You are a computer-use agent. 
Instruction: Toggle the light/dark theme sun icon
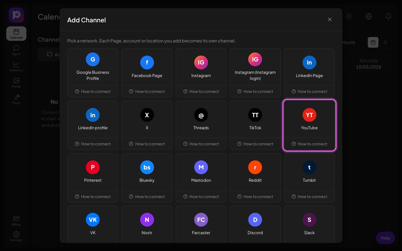coord(349,16)
